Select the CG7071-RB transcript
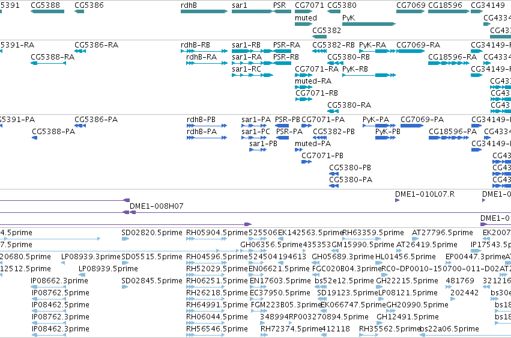Image resolution: width=511 pixels, height=338 pixels. (x=304, y=99)
